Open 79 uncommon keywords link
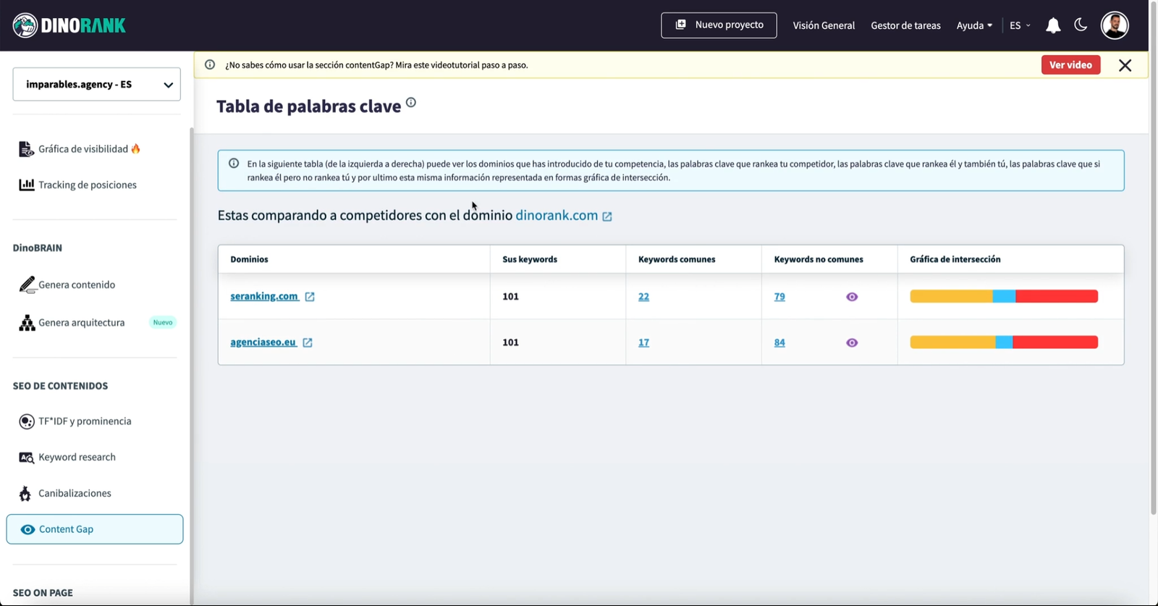This screenshot has width=1158, height=606. 779,297
